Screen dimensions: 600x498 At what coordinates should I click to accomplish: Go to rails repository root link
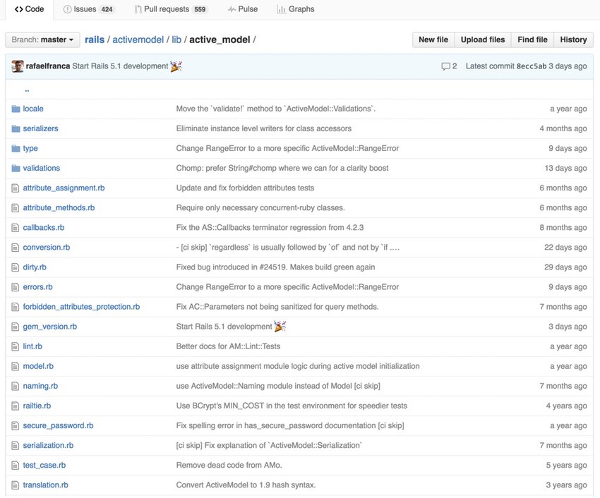click(x=95, y=40)
